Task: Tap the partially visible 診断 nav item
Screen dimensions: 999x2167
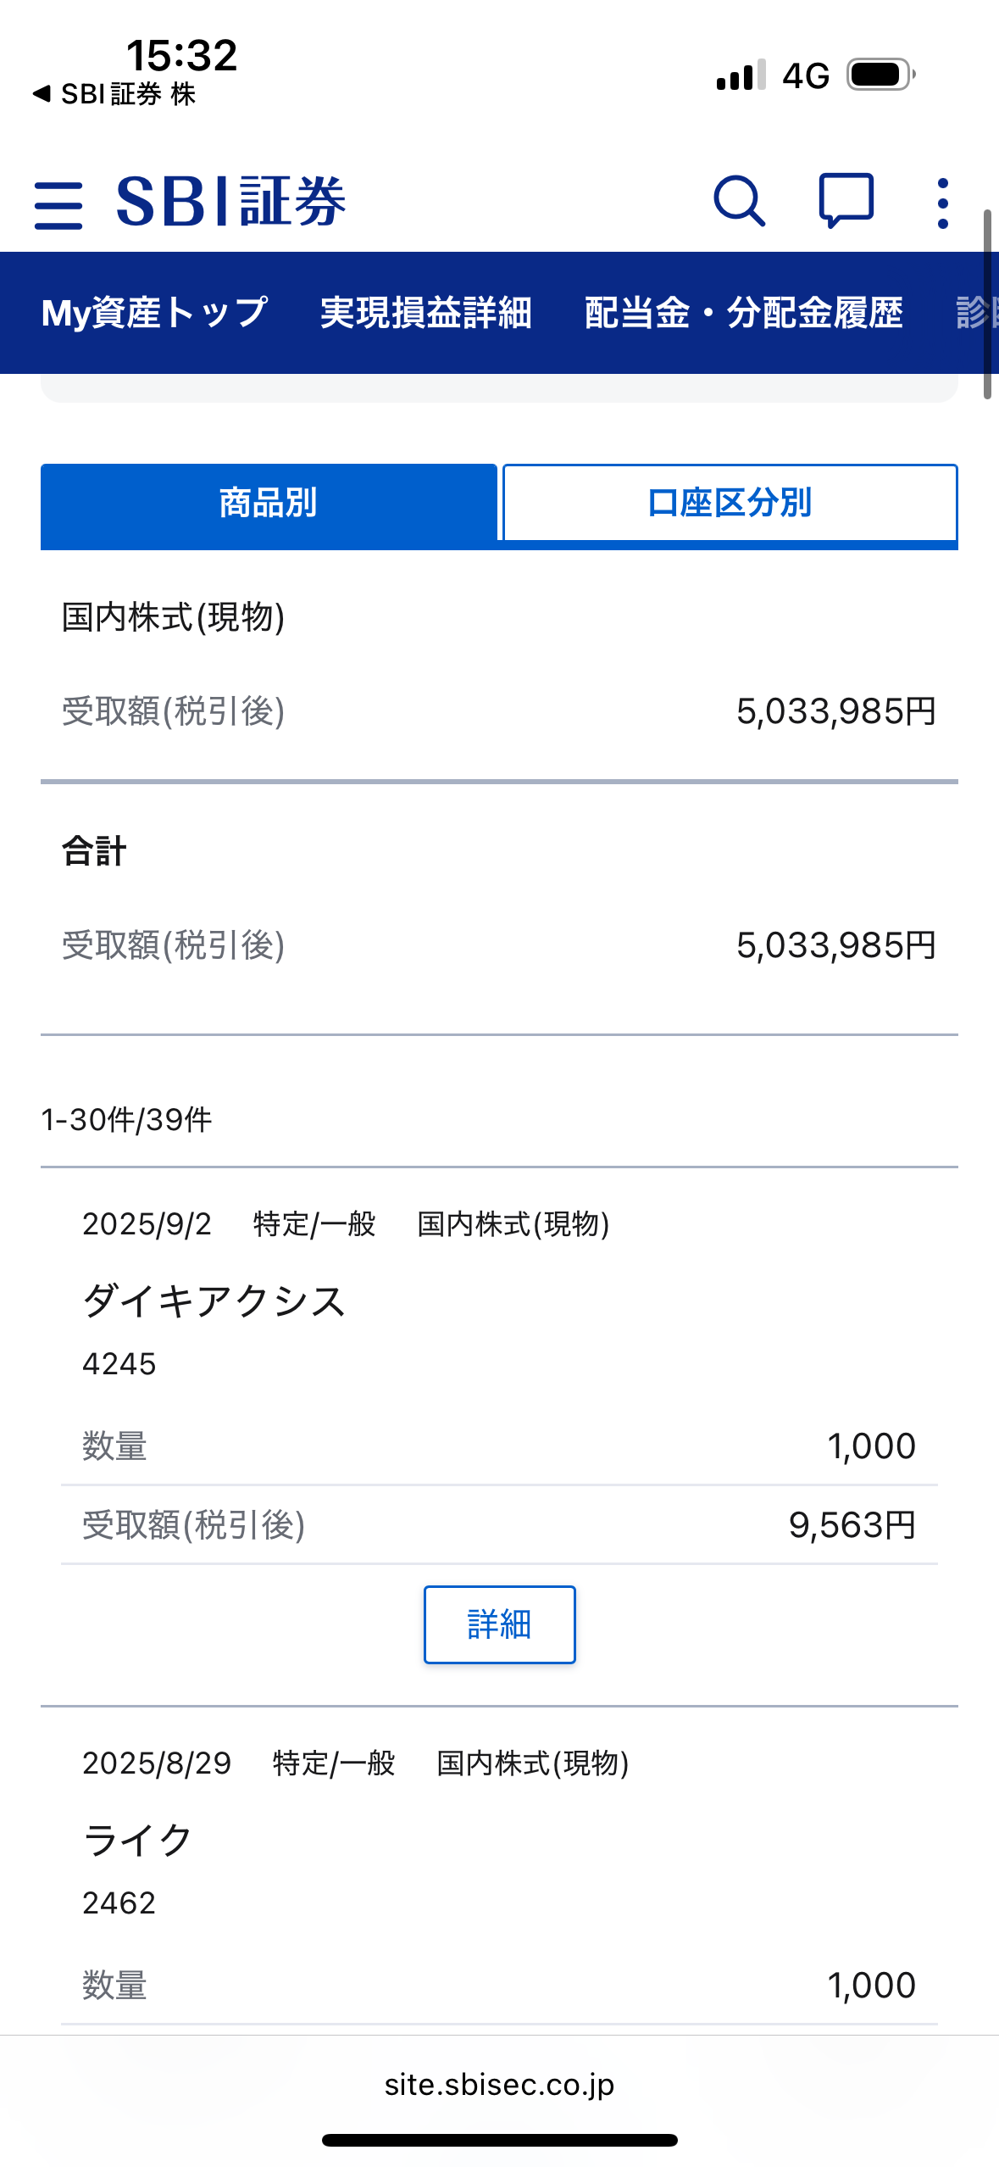Action: [976, 313]
